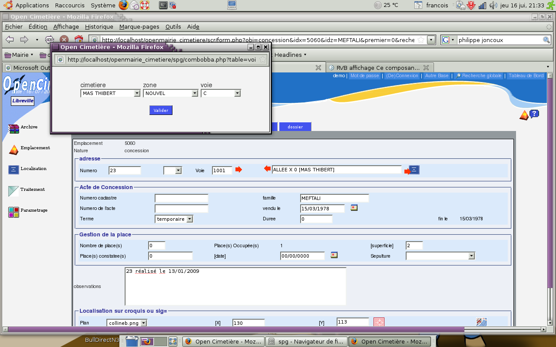Image resolution: width=556 pixels, height=347 pixels.
Task: Click the Firefox forward arrow button
Action: point(24,40)
